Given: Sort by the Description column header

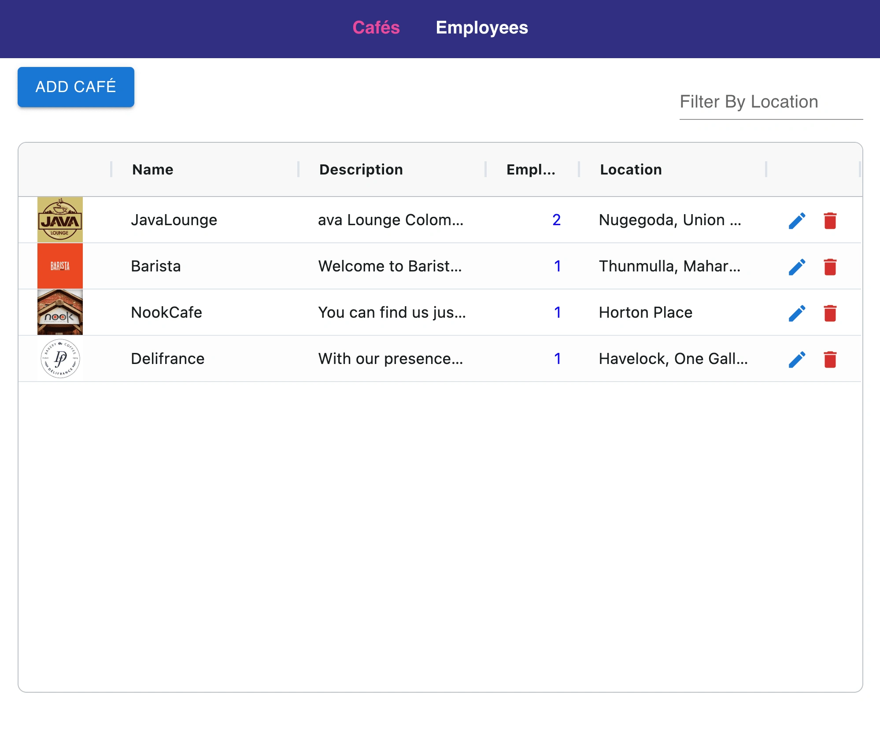Looking at the screenshot, I should [361, 170].
